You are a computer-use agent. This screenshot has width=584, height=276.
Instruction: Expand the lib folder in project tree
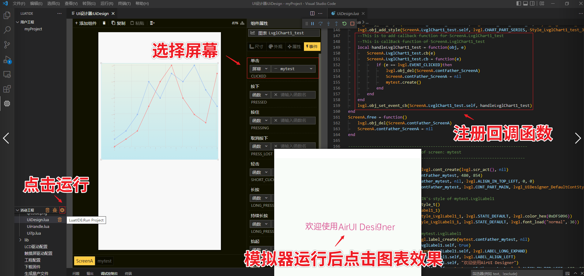coord(21,240)
